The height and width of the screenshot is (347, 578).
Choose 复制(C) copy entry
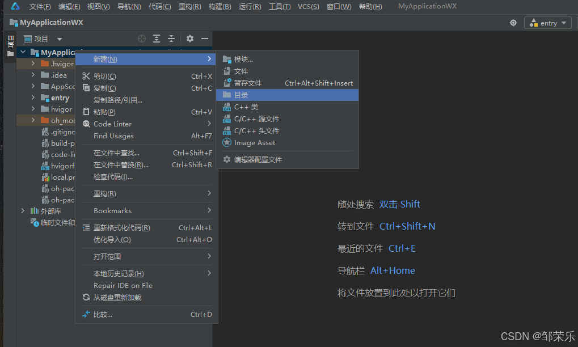point(147,88)
